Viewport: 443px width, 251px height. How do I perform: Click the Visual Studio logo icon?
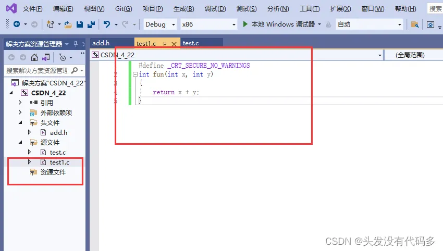click(11, 8)
